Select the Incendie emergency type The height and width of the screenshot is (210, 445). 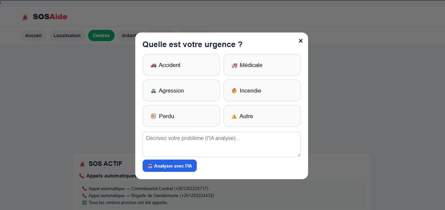point(262,91)
